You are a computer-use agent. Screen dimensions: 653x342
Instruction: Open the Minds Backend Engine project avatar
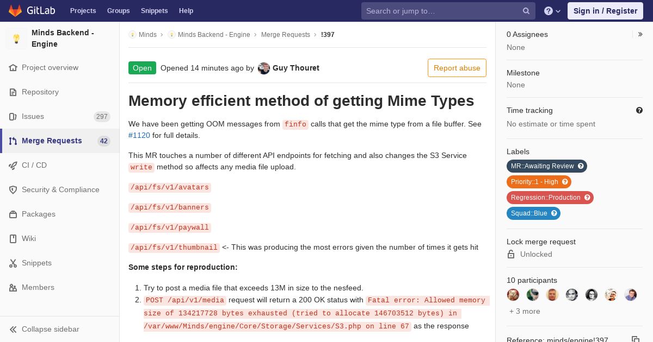(16, 39)
